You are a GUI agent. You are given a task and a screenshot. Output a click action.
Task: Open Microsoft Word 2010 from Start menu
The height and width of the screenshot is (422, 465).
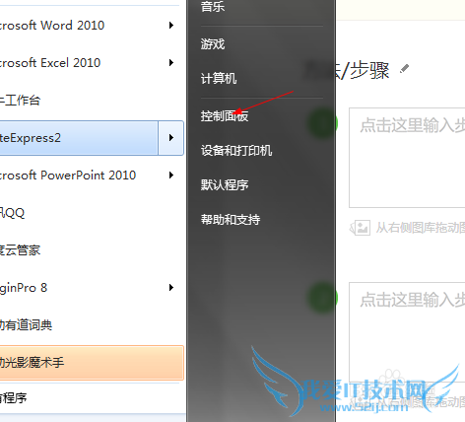coord(52,26)
